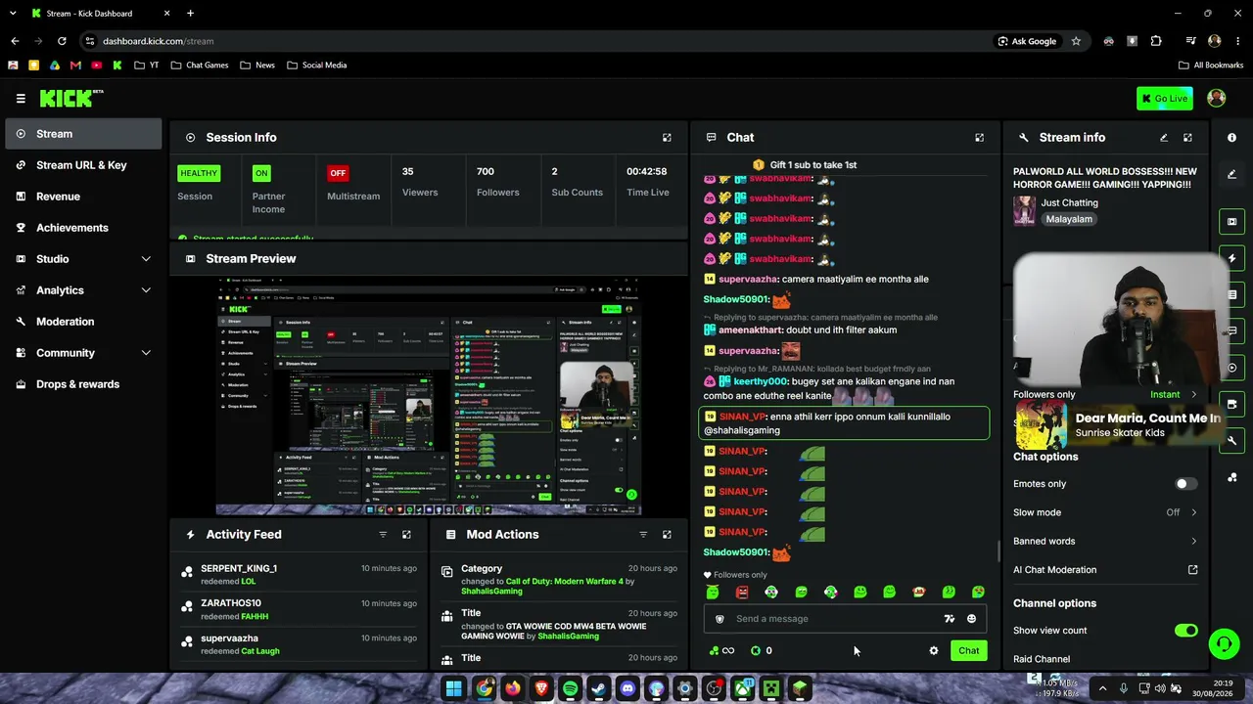Expand the Analytics sidebar section

click(x=146, y=290)
